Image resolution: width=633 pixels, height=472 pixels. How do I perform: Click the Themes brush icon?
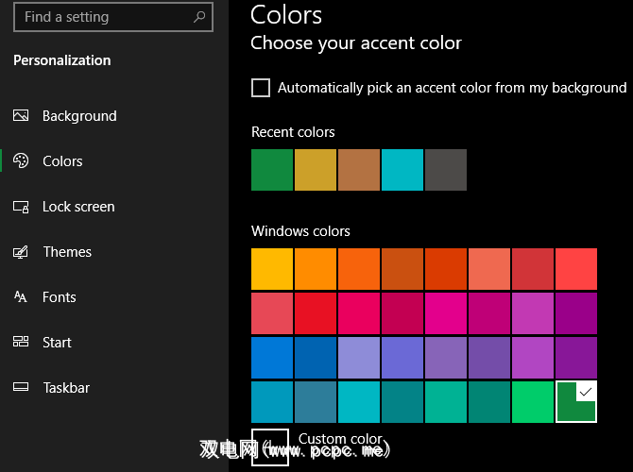[21, 252]
